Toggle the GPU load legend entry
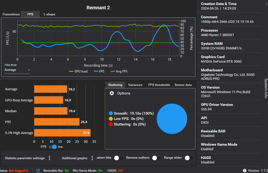This screenshot has width=268, height=173. coord(78,71)
